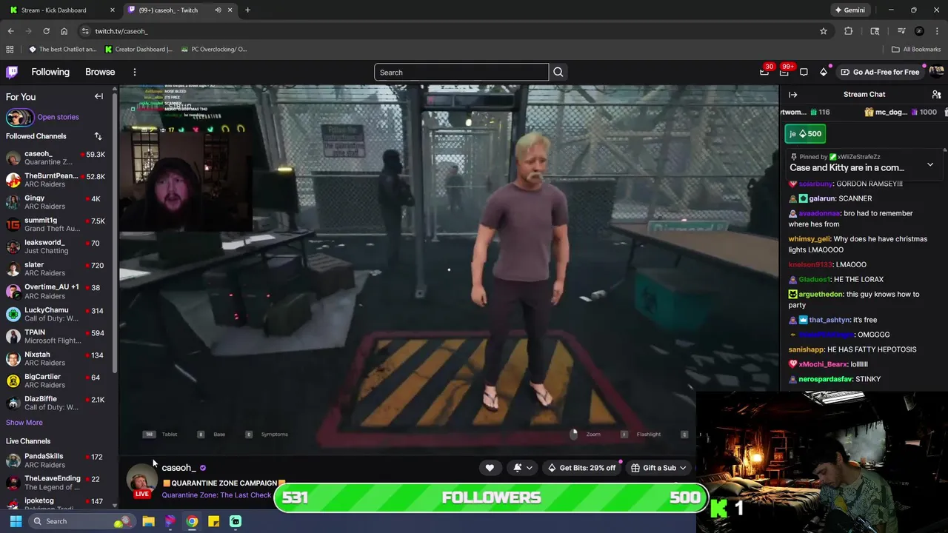Open Twitch whispers chat bubble icon
The height and width of the screenshot is (533, 948).
click(804, 72)
